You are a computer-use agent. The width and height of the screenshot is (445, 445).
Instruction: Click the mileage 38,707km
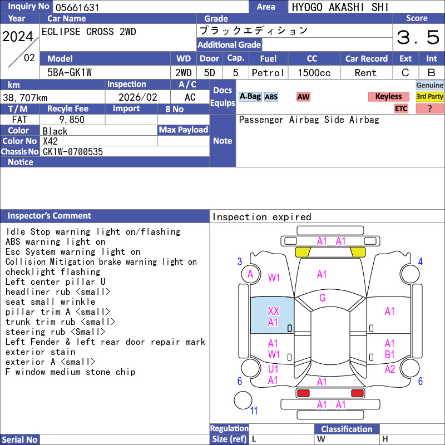(x=25, y=98)
